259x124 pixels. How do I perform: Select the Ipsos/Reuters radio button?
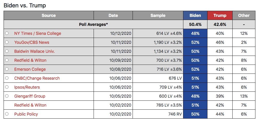[x=7, y=87]
